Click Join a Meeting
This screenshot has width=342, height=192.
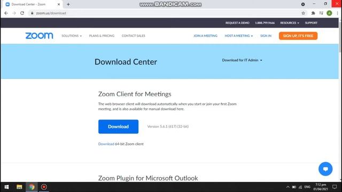click(x=205, y=36)
